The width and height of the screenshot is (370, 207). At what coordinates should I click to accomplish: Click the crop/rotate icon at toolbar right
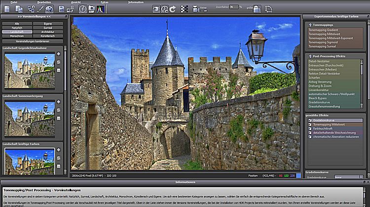click(269, 9)
